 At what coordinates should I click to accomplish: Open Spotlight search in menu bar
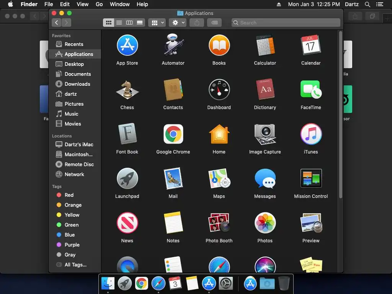pyautogui.click(x=367, y=4)
